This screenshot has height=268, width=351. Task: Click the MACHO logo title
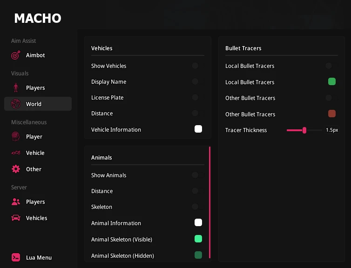(x=38, y=18)
